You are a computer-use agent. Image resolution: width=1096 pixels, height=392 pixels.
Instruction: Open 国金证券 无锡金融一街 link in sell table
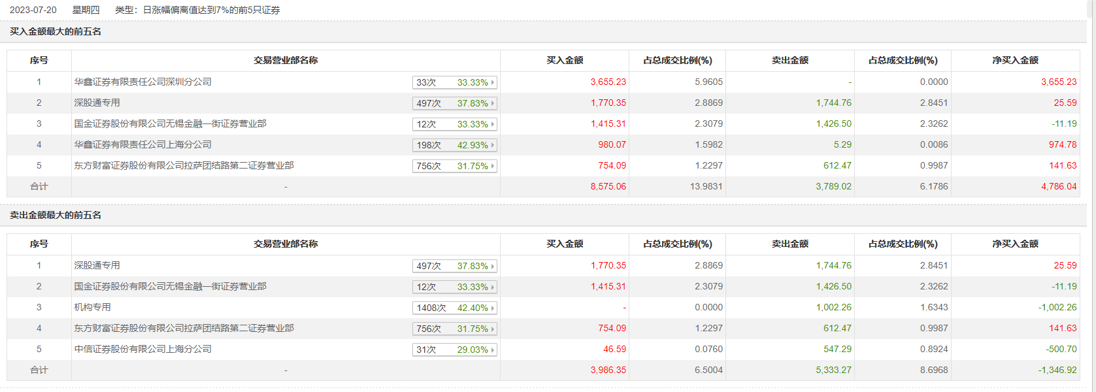pos(170,286)
